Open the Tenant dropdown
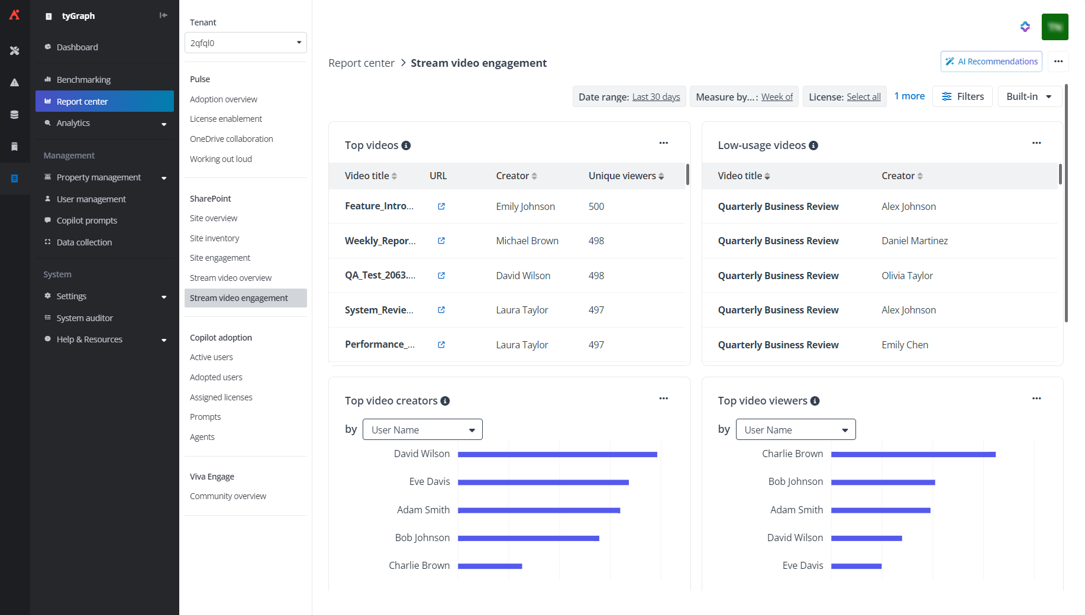The width and height of the screenshot is (1085, 615). click(x=246, y=43)
